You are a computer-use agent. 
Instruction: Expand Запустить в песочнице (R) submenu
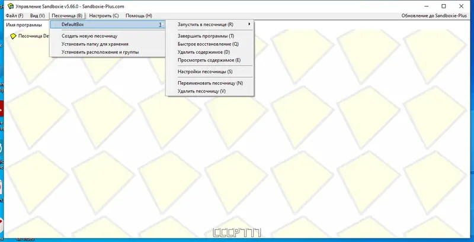210,24
